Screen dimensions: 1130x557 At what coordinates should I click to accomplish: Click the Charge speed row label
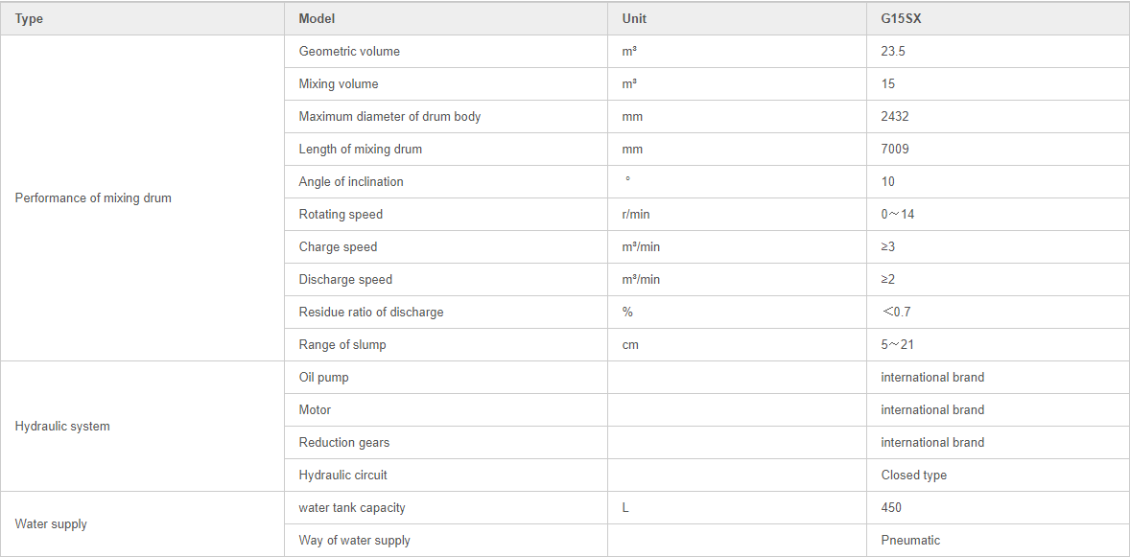(338, 246)
